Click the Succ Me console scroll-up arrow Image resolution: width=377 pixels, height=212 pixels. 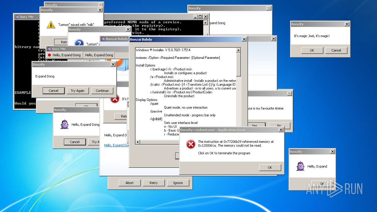click(x=206, y=22)
